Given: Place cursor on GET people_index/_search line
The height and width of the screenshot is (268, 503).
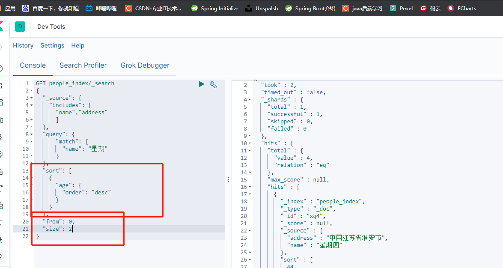Looking at the screenshot, I should [x=75, y=83].
